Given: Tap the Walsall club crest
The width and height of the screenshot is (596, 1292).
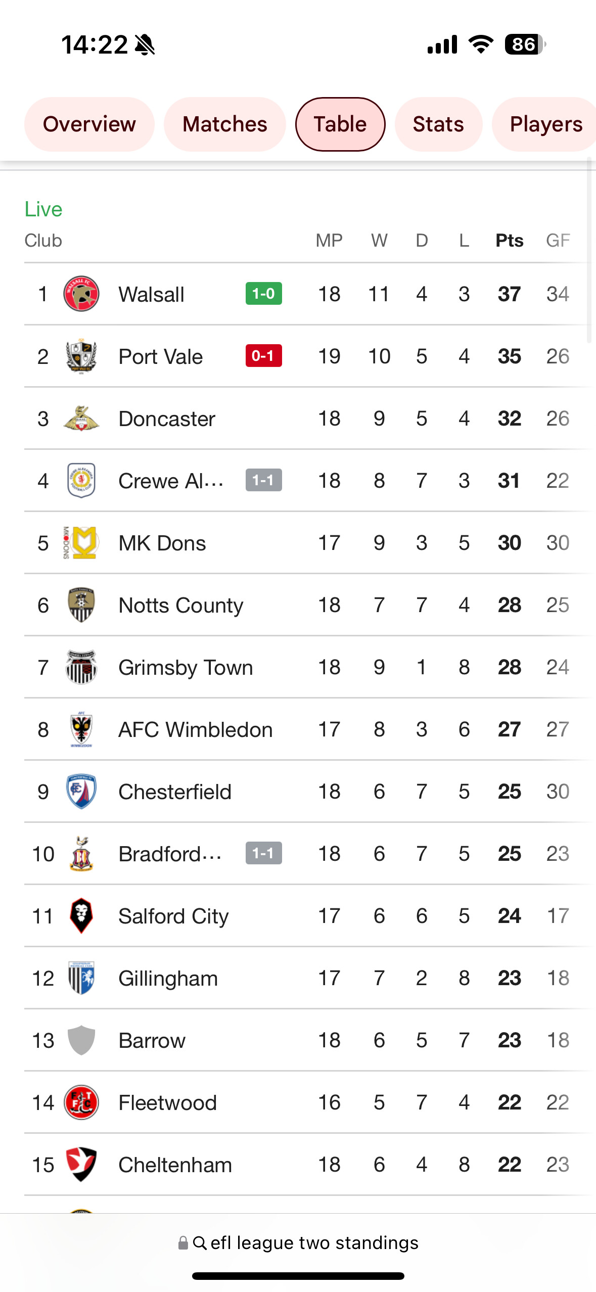Looking at the screenshot, I should coord(81,294).
